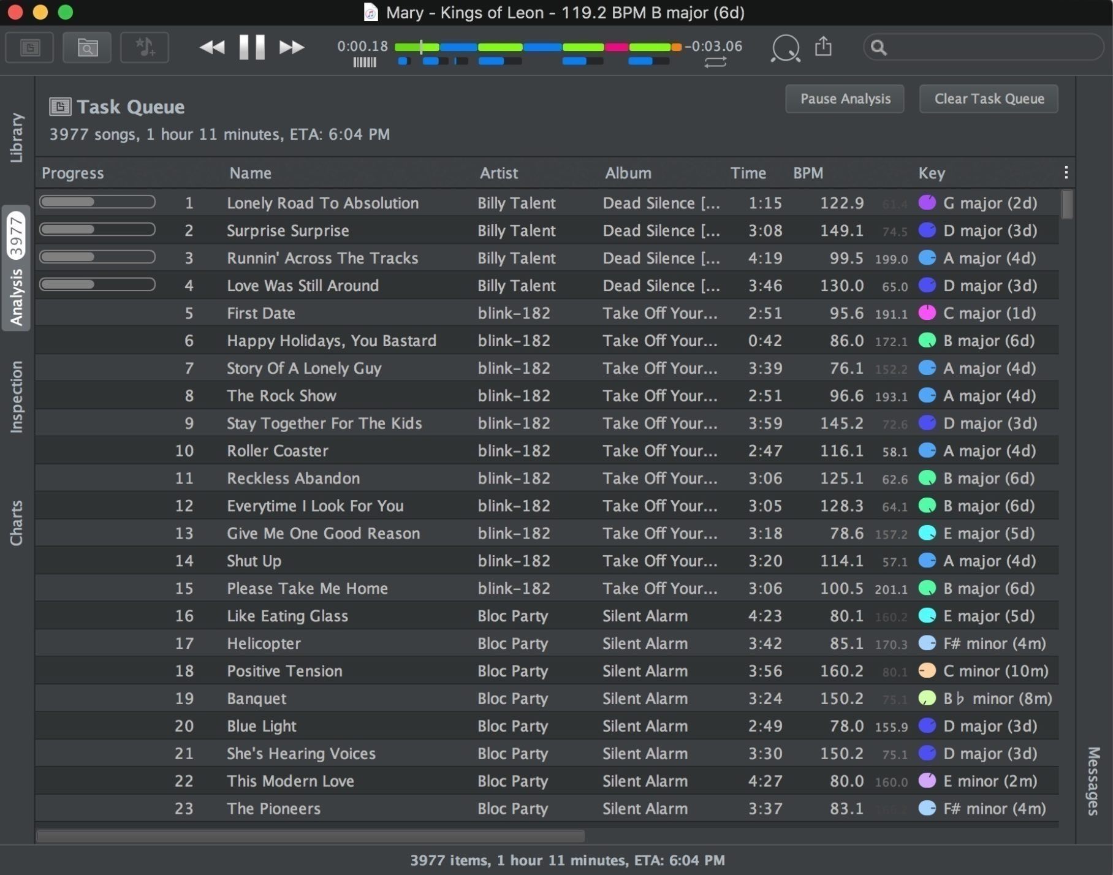Skip forward to the next track
The height and width of the screenshot is (875, 1113).
coord(292,47)
